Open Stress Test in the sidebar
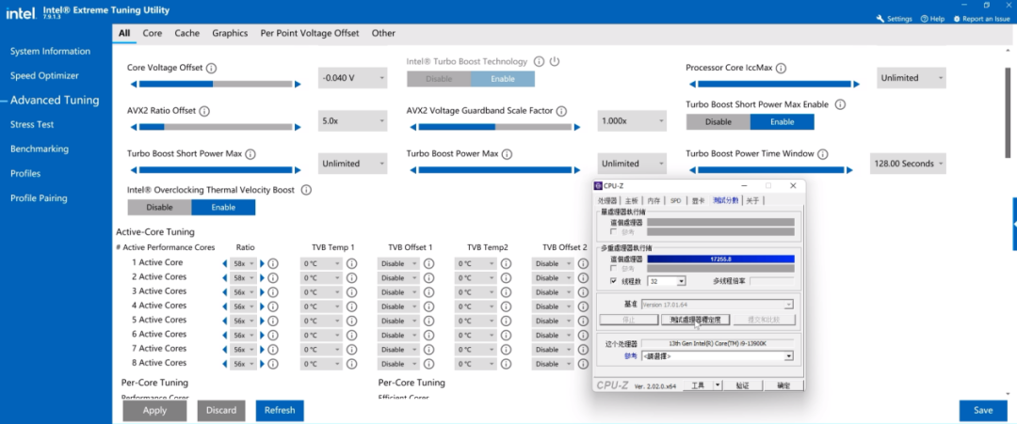 (x=32, y=124)
